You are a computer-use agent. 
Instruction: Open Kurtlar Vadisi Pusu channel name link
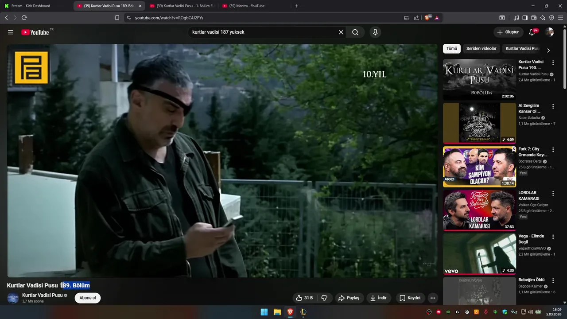(x=43, y=295)
